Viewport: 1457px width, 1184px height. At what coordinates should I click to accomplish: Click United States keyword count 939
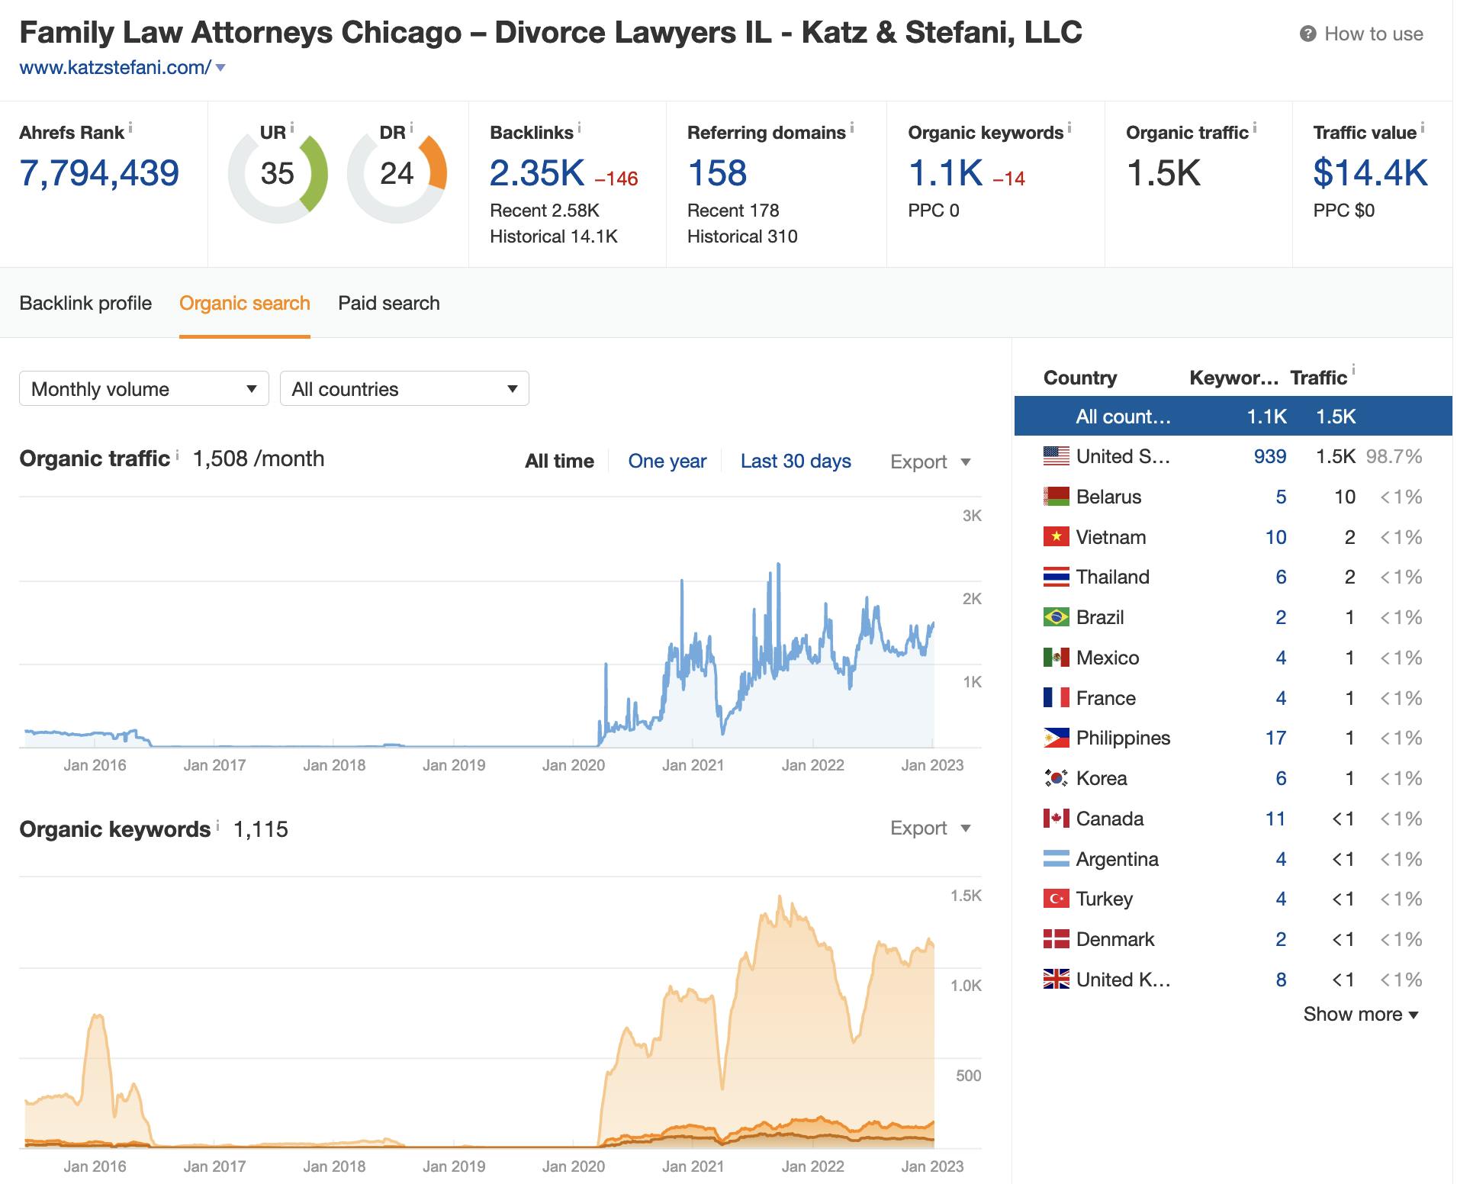(x=1270, y=456)
